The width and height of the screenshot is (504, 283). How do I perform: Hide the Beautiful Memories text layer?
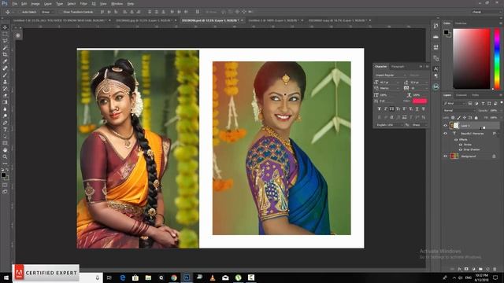446,133
